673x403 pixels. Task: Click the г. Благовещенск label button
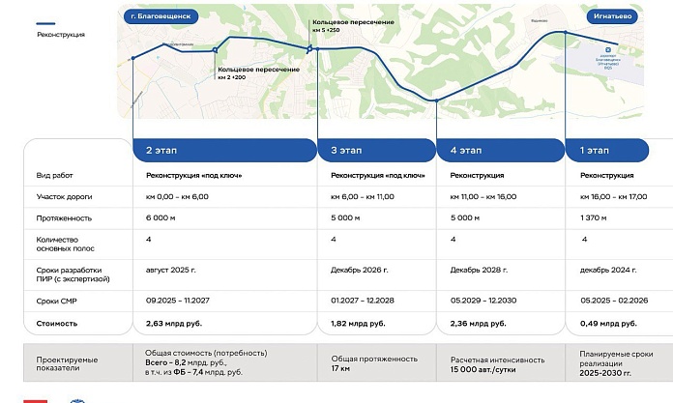coord(161,16)
